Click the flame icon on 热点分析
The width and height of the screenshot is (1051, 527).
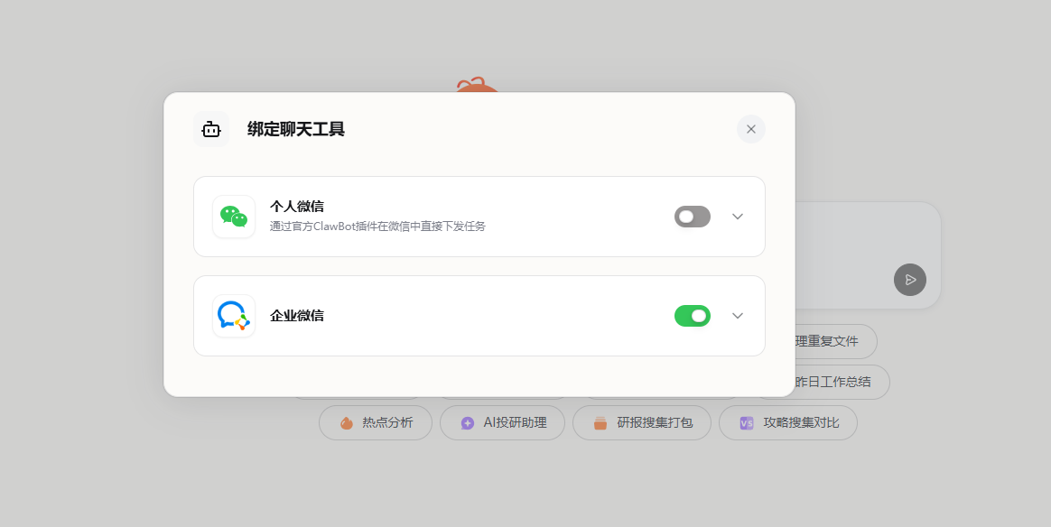tap(346, 422)
